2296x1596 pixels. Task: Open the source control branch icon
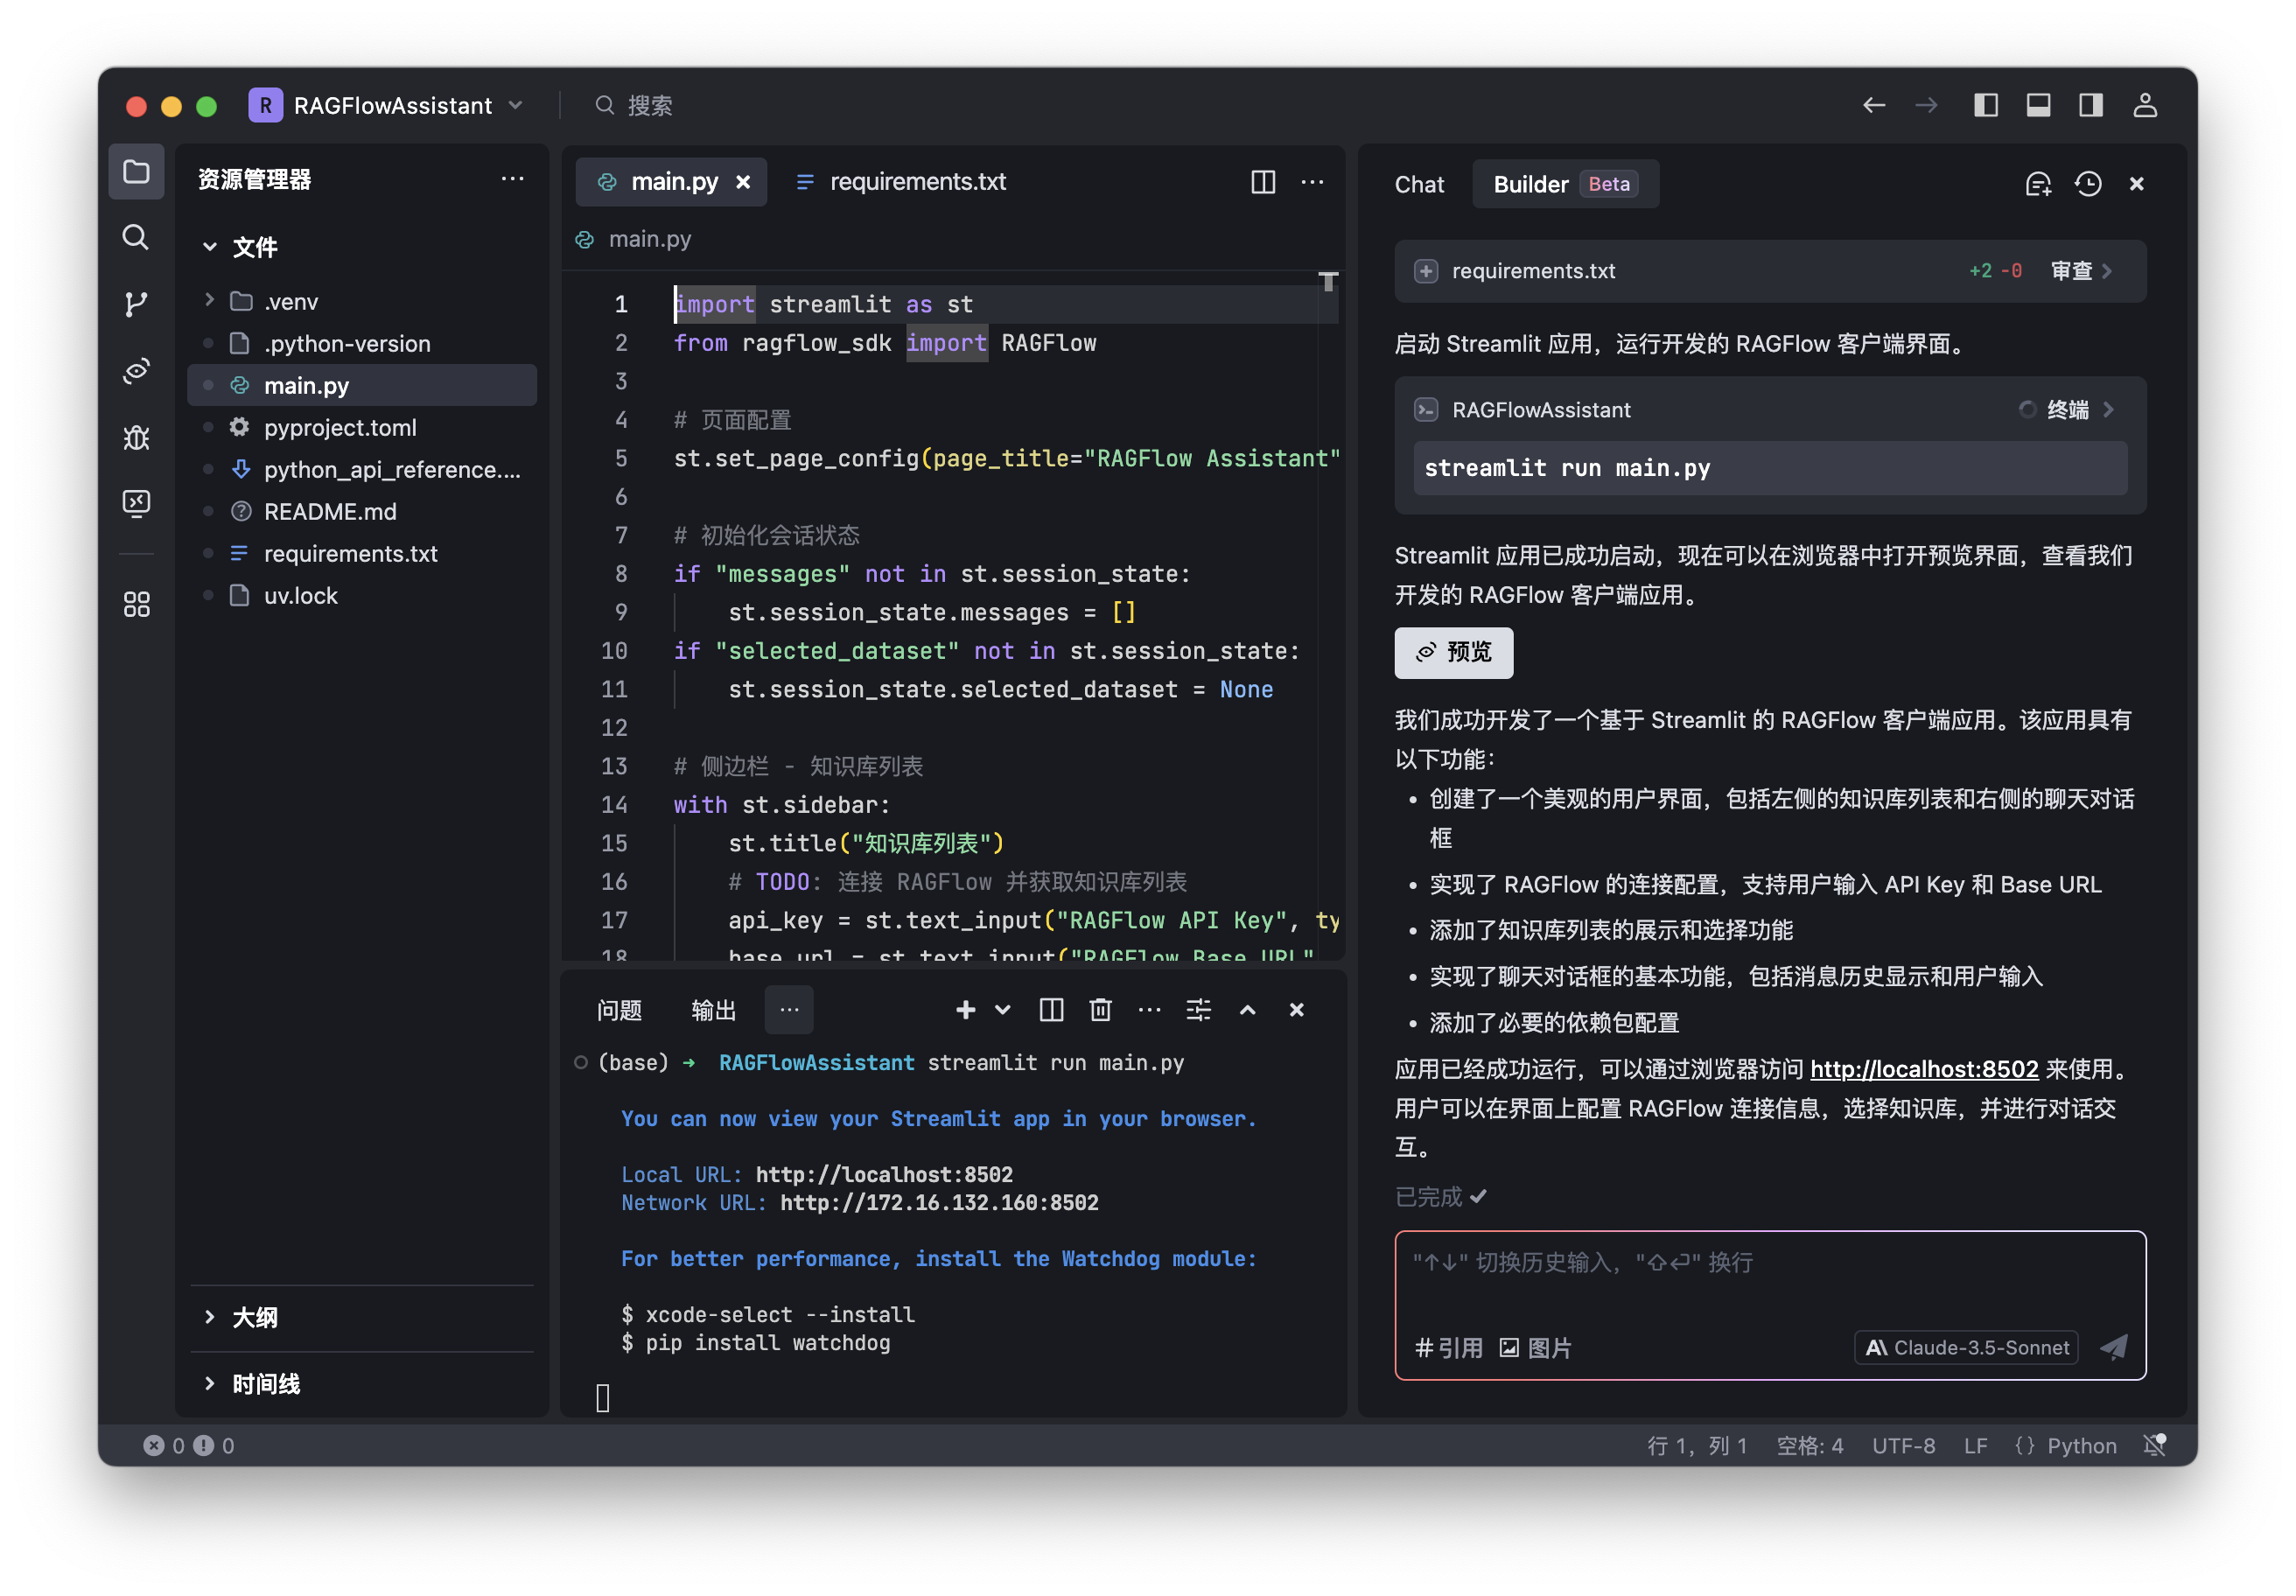tap(136, 303)
